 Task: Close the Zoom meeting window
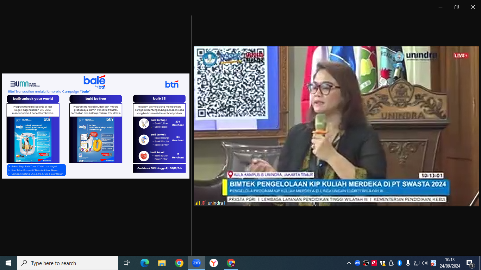[x=473, y=7]
